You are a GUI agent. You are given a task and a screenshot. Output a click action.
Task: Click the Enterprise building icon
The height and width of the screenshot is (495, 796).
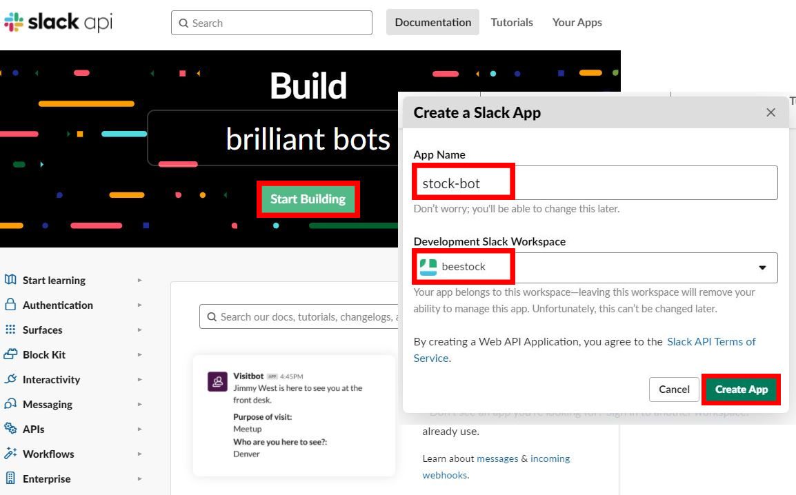[10, 478]
